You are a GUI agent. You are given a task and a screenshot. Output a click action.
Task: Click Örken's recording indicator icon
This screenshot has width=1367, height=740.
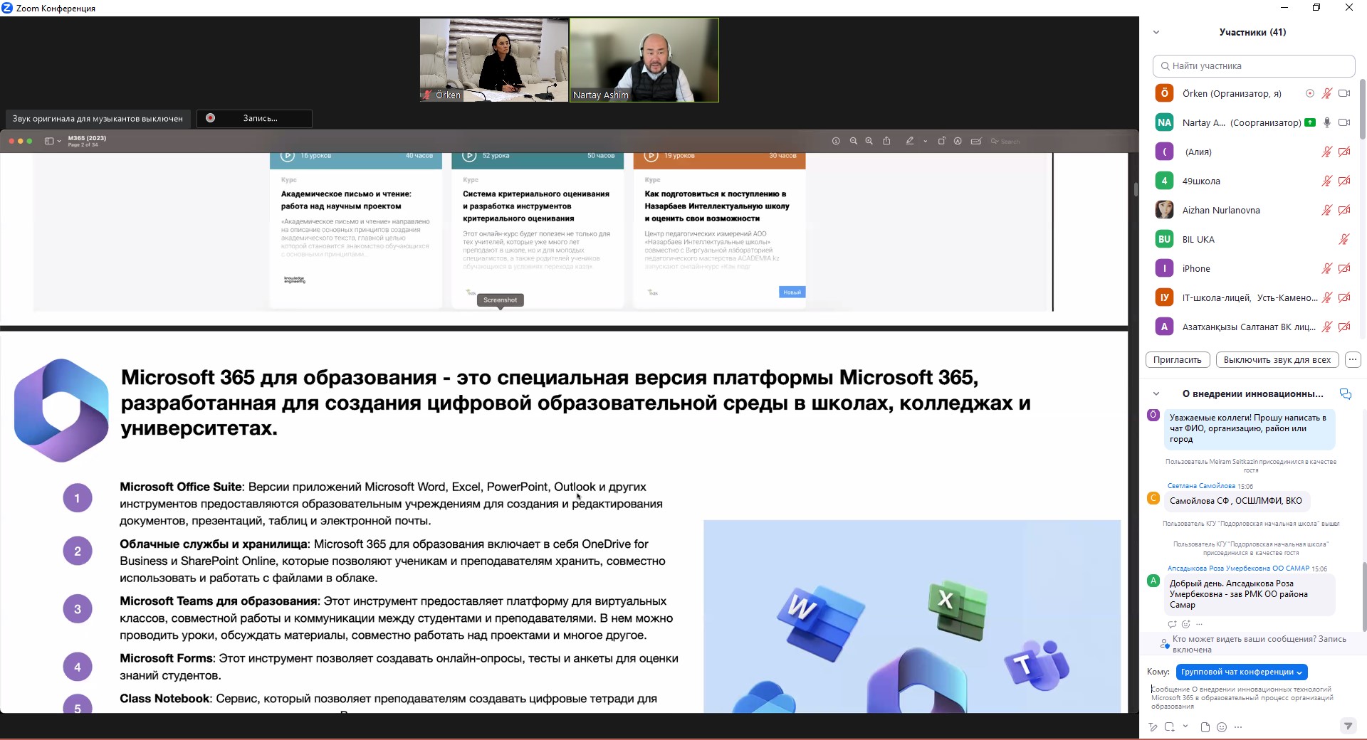[1310, 93]
